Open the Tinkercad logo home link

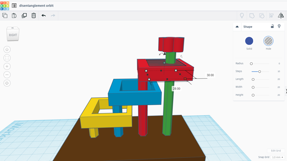[x=5, y=6]
